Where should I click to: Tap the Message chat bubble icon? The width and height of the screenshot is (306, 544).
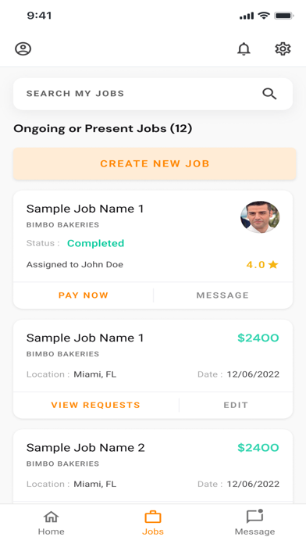(x=255, y=516)
